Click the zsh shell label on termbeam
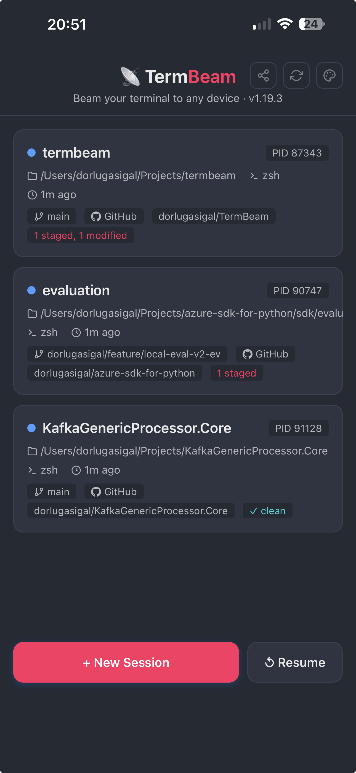The height and width of the screenshot is (773, 356). click(x=271, y=176)
